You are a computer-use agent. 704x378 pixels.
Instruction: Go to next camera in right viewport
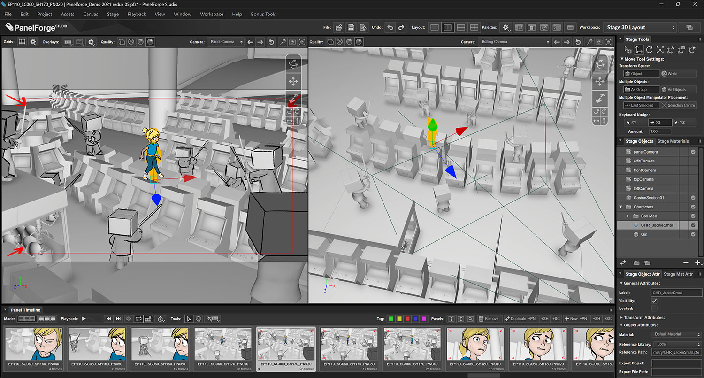pyautogui.click(x=567, y=42)
